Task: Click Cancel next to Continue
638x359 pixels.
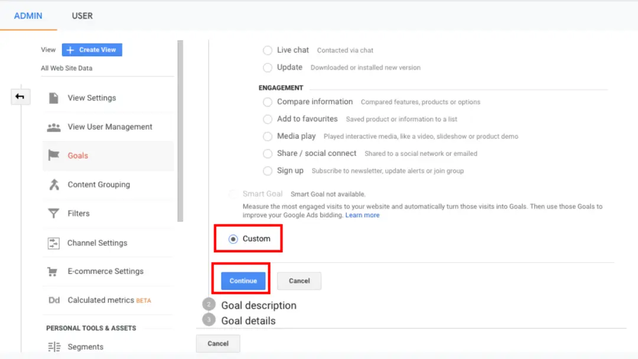Action: pyautogui.click(x=299, y=281)
